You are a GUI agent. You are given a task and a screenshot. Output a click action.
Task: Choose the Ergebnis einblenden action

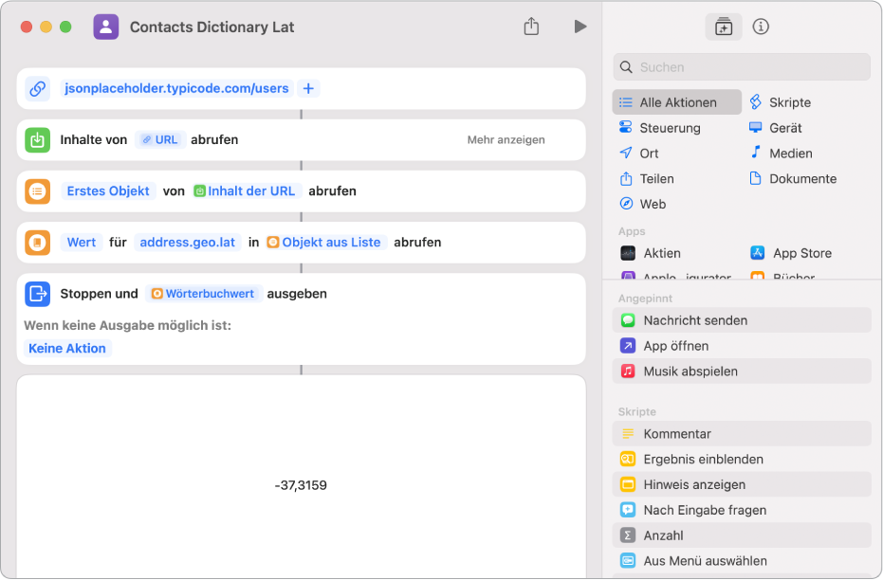[742, 459]
